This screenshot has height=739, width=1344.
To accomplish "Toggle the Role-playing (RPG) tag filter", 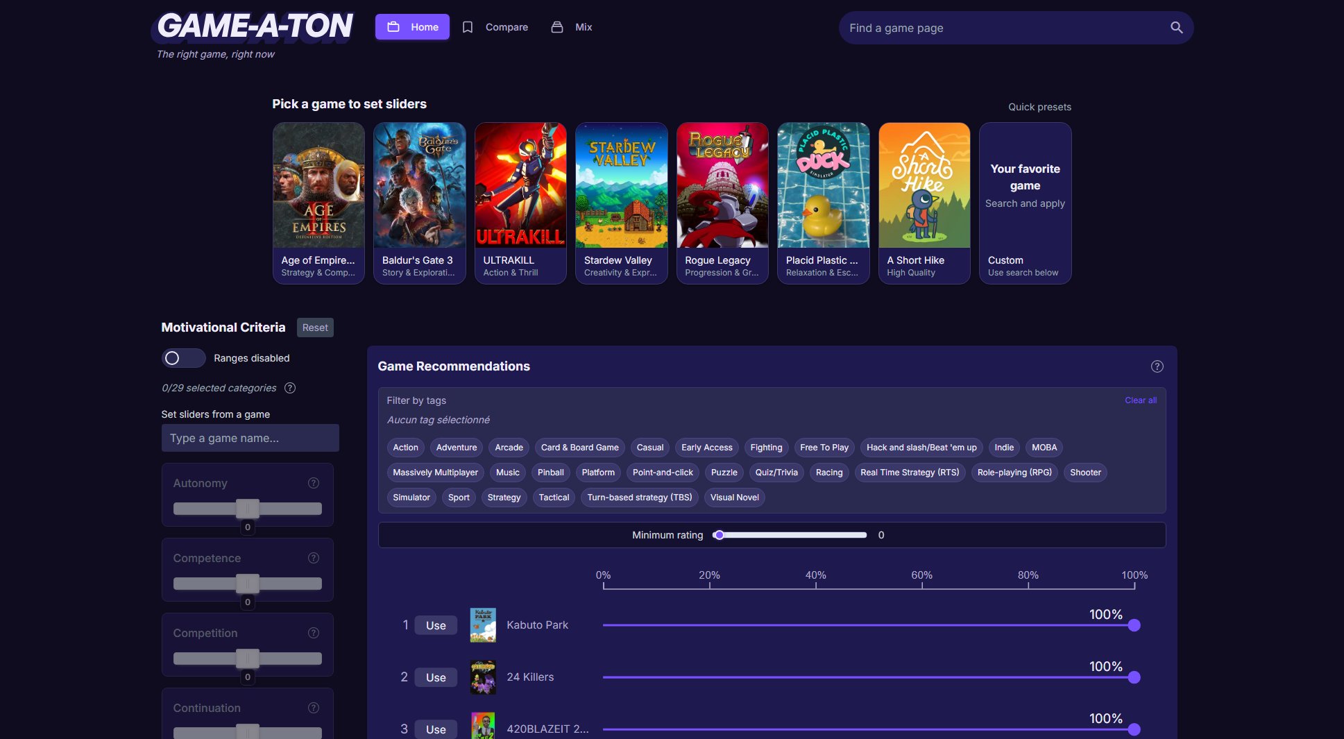I will (x=1014, y=473).
